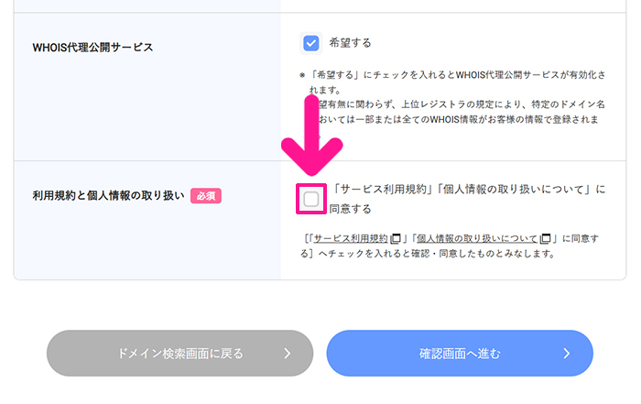
Task: Select the 利用規約と個人情報の取り扱い row heading
Action: click(x=109, y=195)
